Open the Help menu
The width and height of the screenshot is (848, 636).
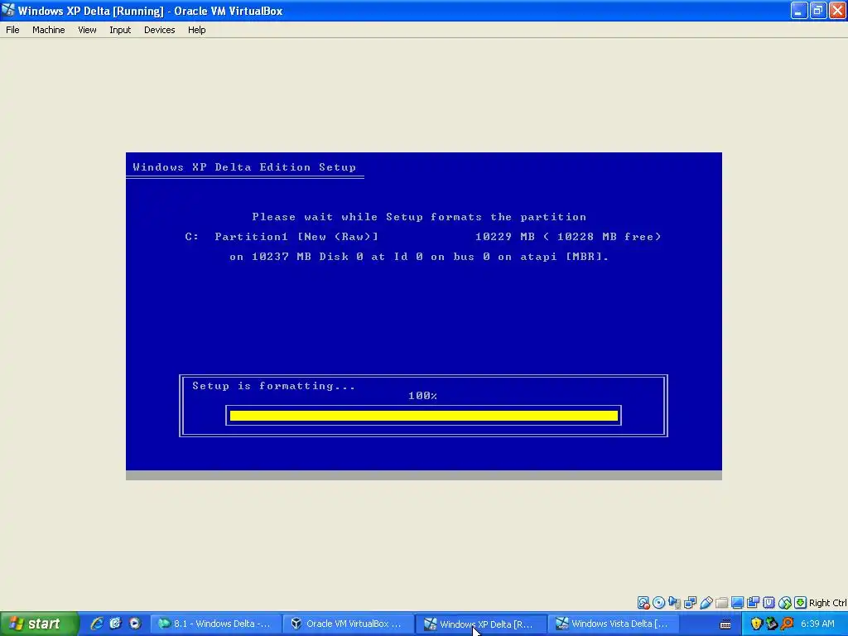[x=197, y=30]
